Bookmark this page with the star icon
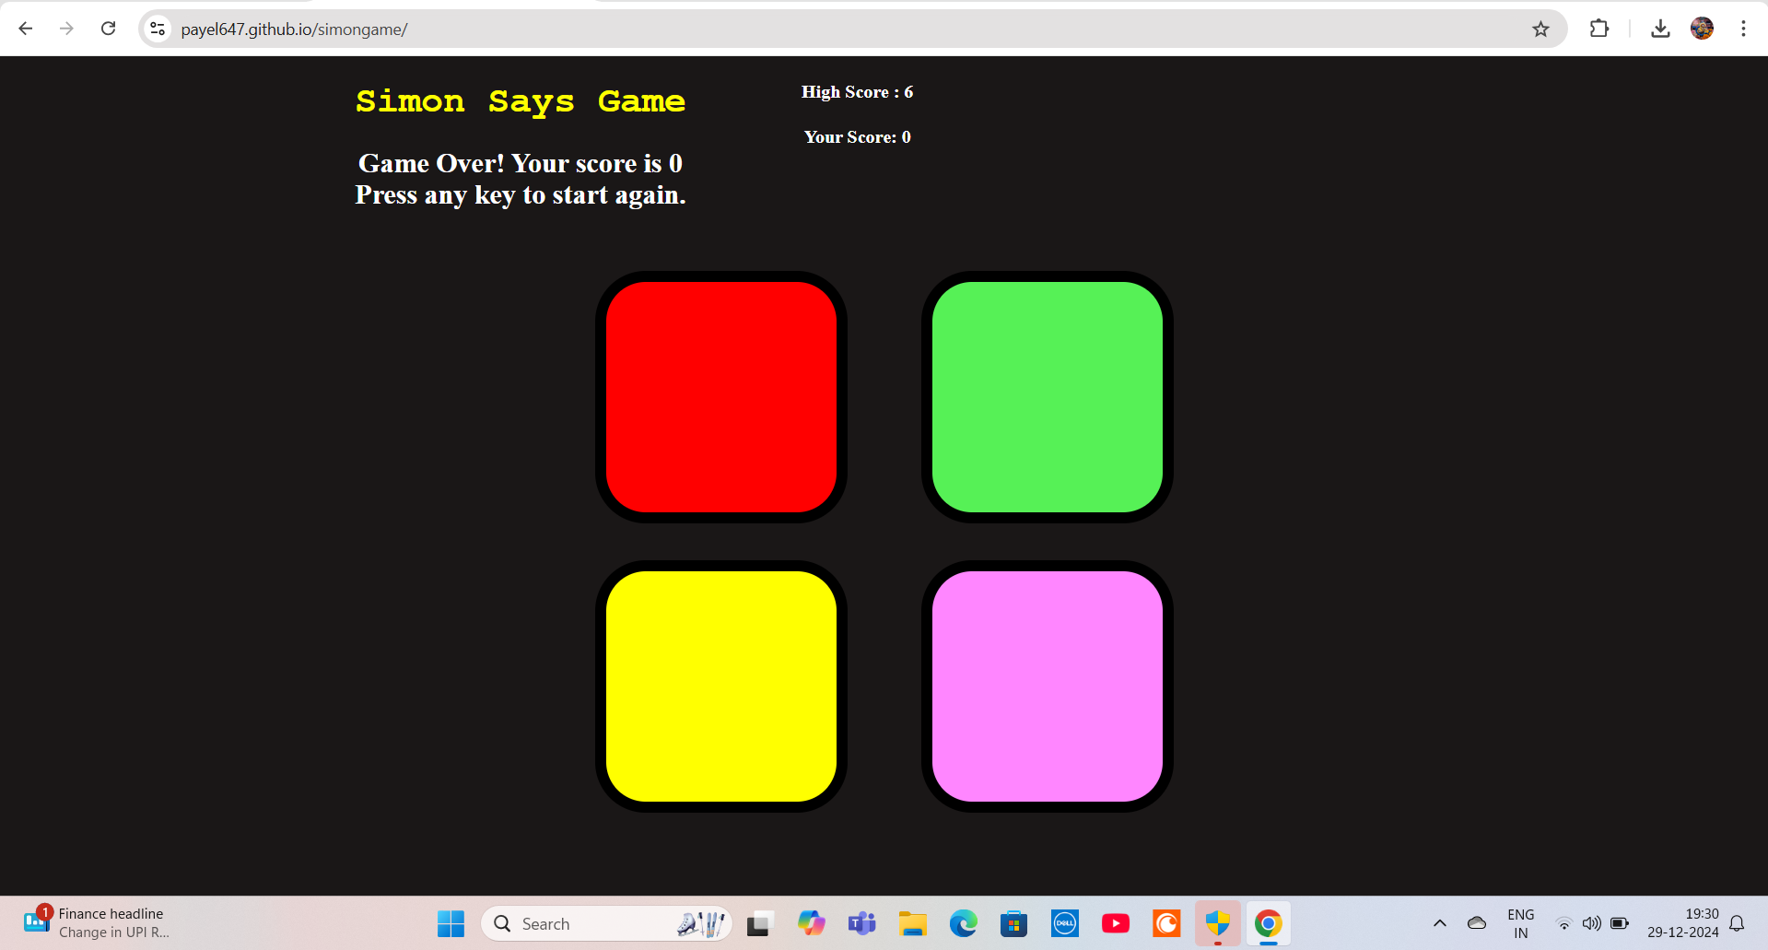1768x950 pixels. 1540,29
